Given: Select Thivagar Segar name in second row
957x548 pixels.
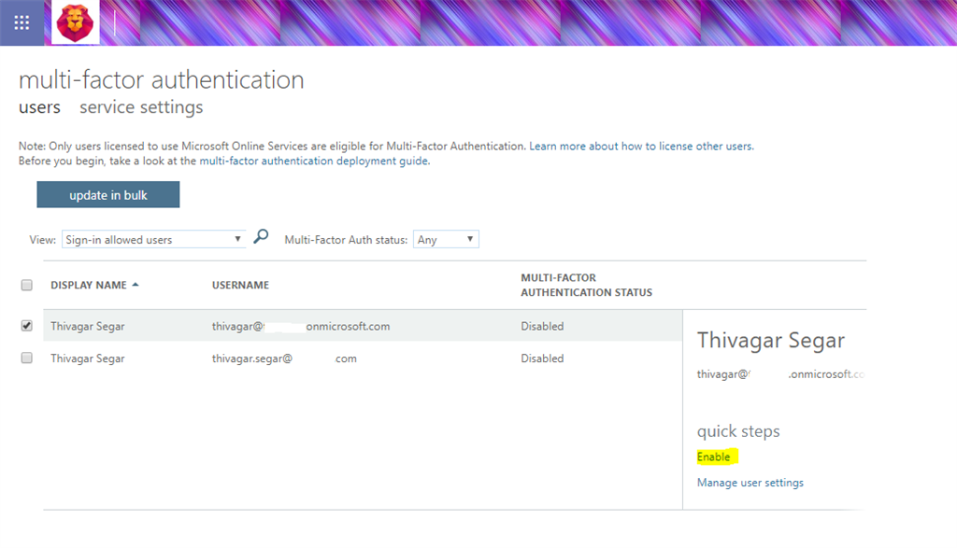Looking at the screenshot, I should (x=87, y=358).
